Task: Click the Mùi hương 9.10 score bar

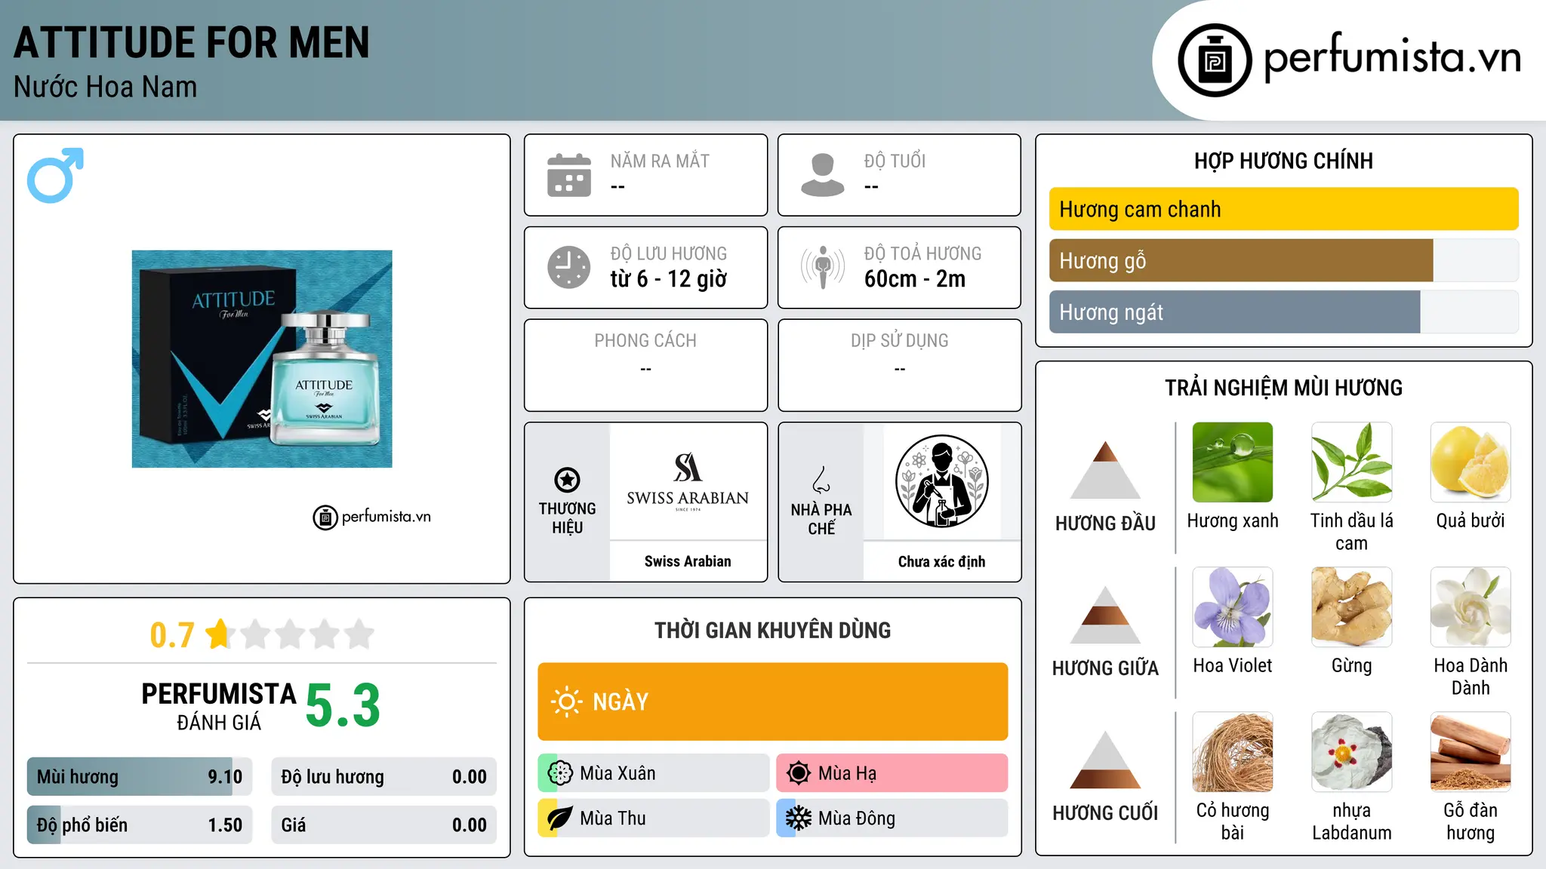Action: [x=140, y=776]
